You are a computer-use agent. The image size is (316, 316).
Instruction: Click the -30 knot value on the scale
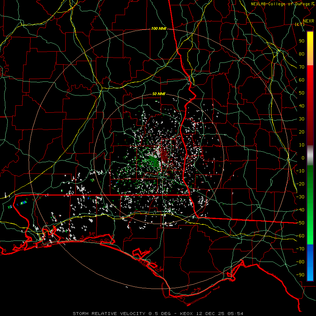click(x=300, y=197)
